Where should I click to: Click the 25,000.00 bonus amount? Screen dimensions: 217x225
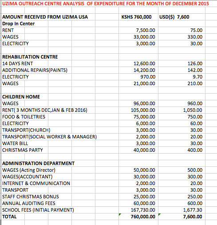click(x=144, y=197)
